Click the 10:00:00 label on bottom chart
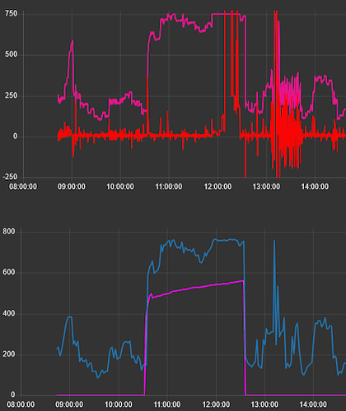 coord(119,404)
